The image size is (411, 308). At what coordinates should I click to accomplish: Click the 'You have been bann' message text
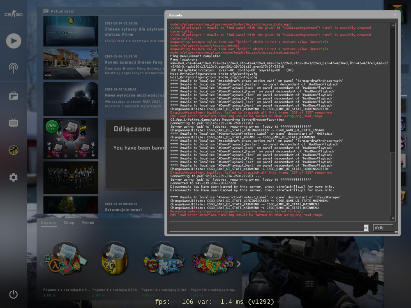[139, 148]
